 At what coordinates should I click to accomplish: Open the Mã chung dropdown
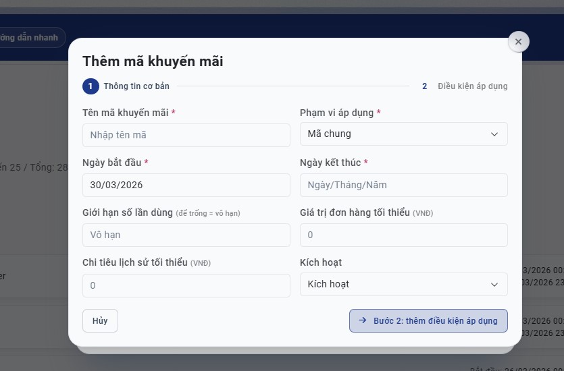pos(403,134)
